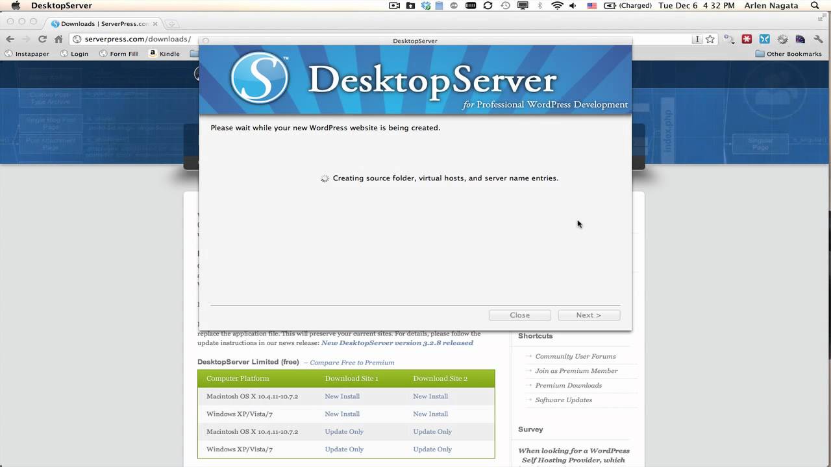Click the browser home icon
The width and height of the screenshot is (831, 467).
point(58,39)
